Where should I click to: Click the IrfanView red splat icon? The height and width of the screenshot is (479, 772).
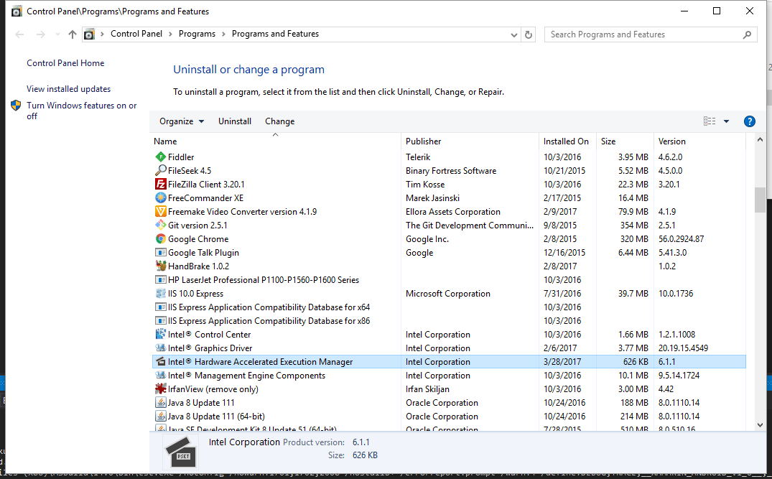point(161,389)
